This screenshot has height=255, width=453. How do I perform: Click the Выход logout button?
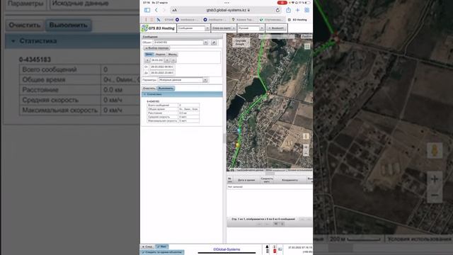coord(276,28)
